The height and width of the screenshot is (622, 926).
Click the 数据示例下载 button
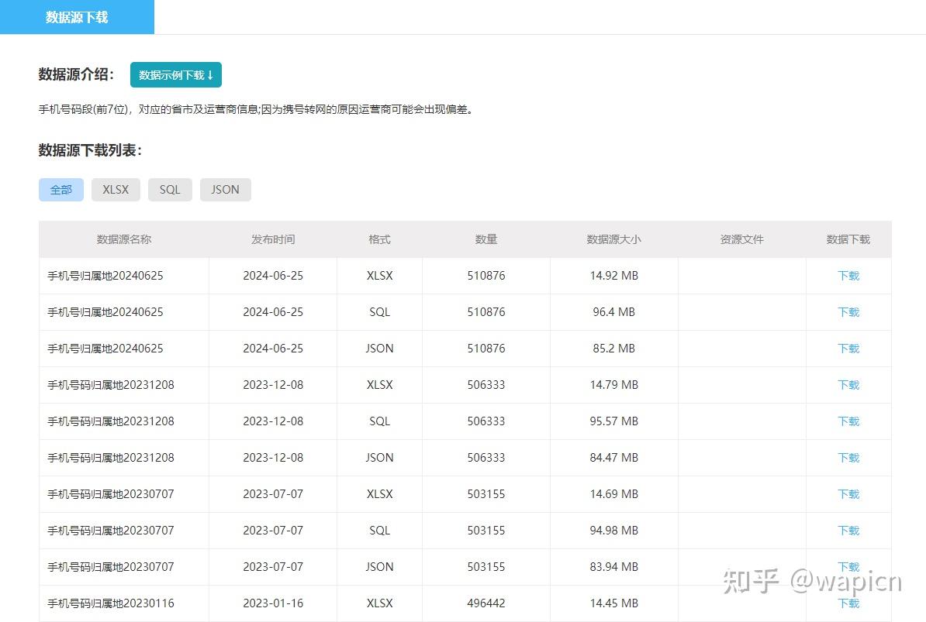pyautogui.click(x=176, y=75)
